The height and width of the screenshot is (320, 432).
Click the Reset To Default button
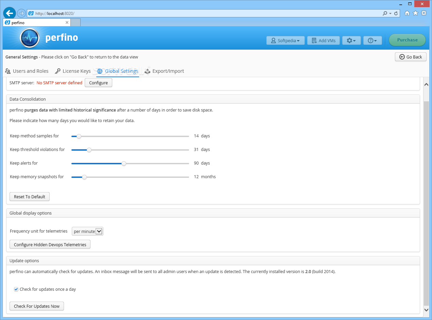coord(30,197)
